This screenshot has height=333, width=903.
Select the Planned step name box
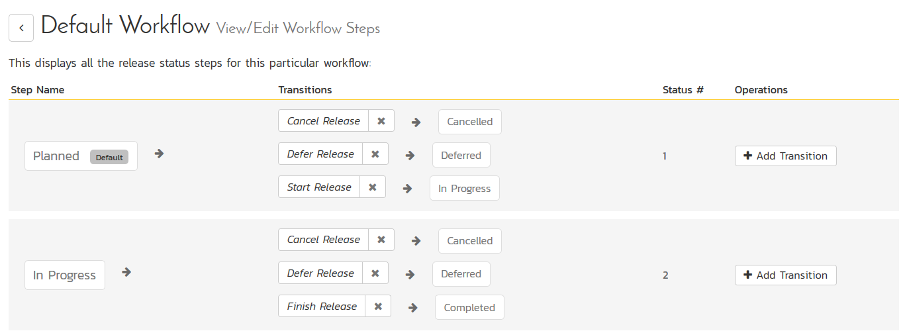tap(57, 156)
